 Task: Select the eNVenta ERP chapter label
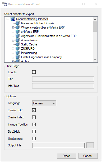pyautogui.click(x=30, y=32)
